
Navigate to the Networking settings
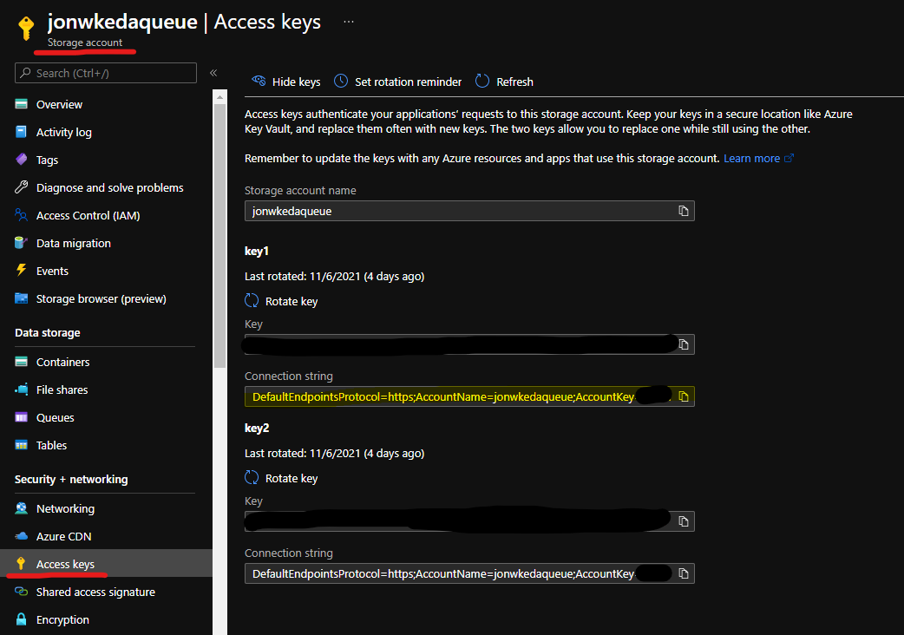point(64,507)
